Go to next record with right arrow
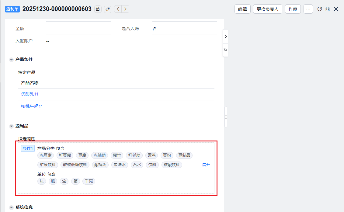The image size is (344, 212). [125, 9]
